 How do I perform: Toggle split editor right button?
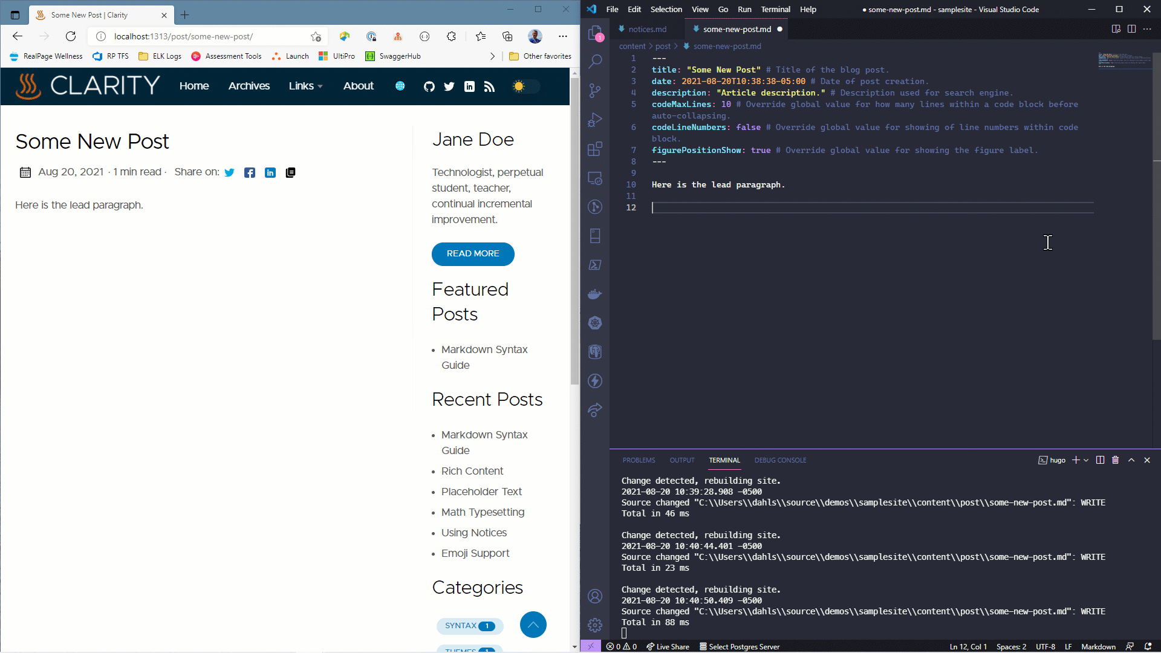pyautogui.click(x=1131, y=29)
